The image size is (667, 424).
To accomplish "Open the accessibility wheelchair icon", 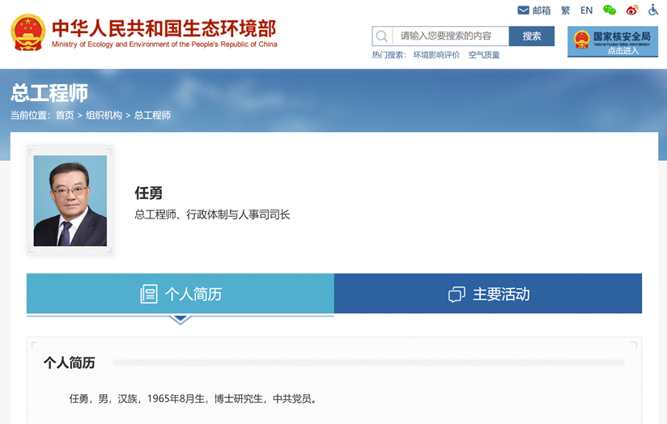I will 653,11.
